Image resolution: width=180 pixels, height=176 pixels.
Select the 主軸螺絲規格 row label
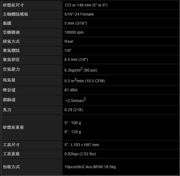coord(32,14)
